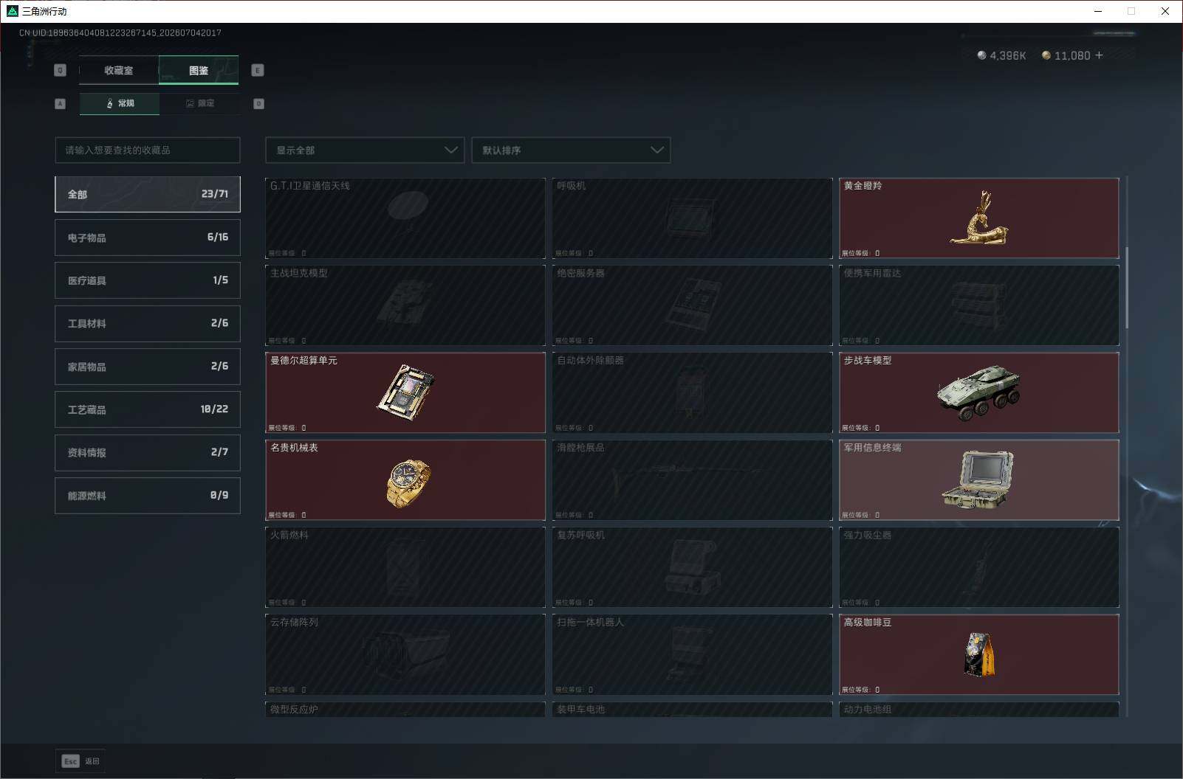
Task: Open the locked 绝密服务器 card
Action: [x=692, y=305]
